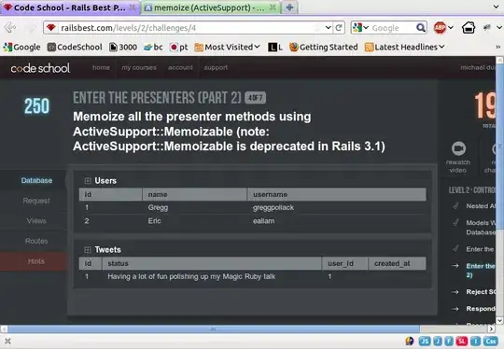Open the bc bookmark
This screenshot has height=349, width=504.
pos(153,47)
